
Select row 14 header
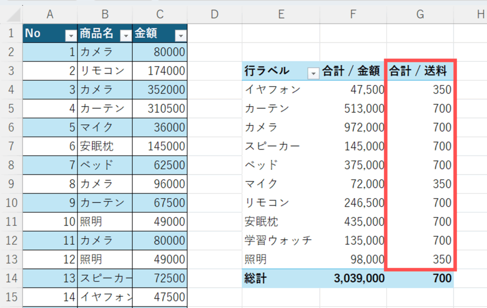[x=11, y=278]
